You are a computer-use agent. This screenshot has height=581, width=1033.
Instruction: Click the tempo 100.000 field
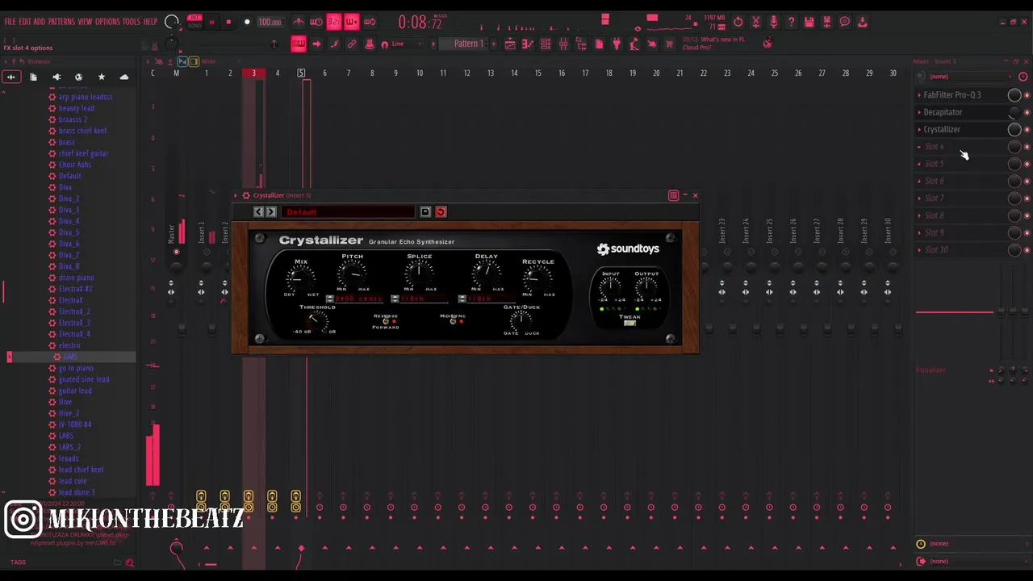click(270, 22)
